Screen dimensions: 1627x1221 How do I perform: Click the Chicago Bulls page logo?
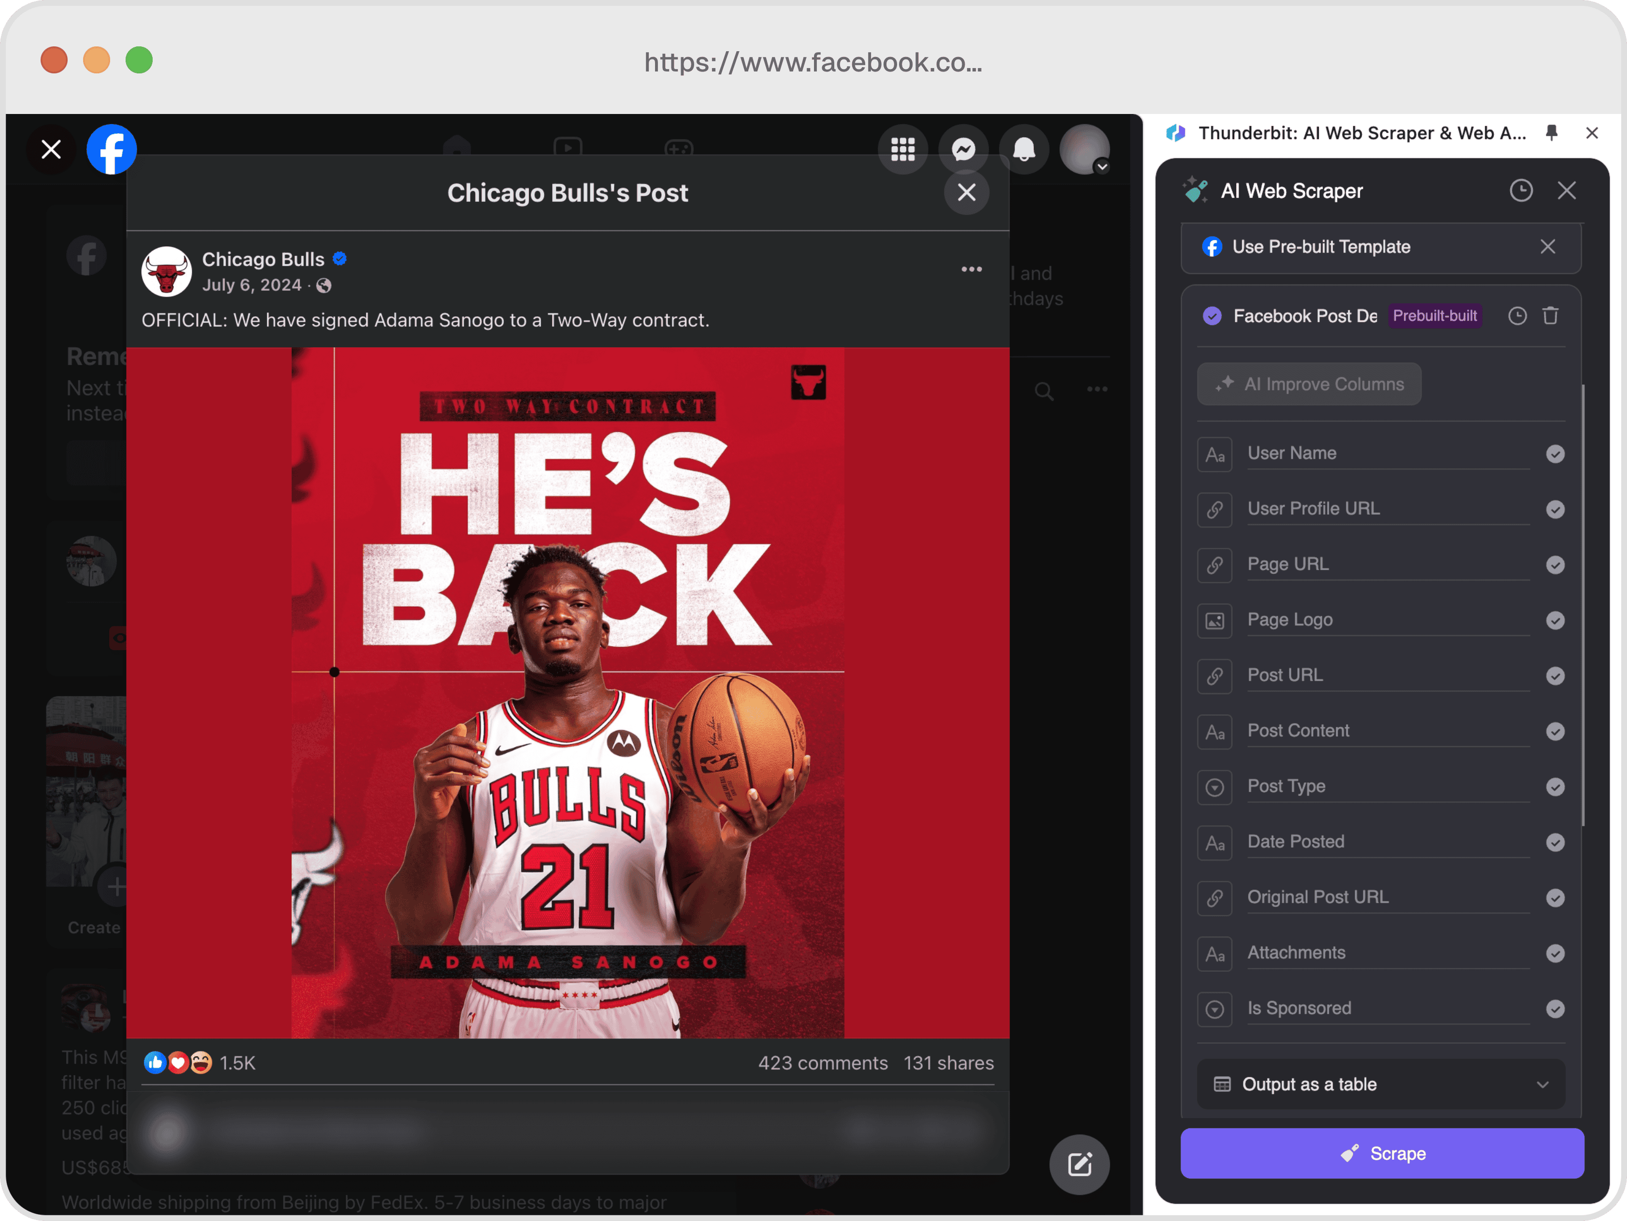point(166,271)
